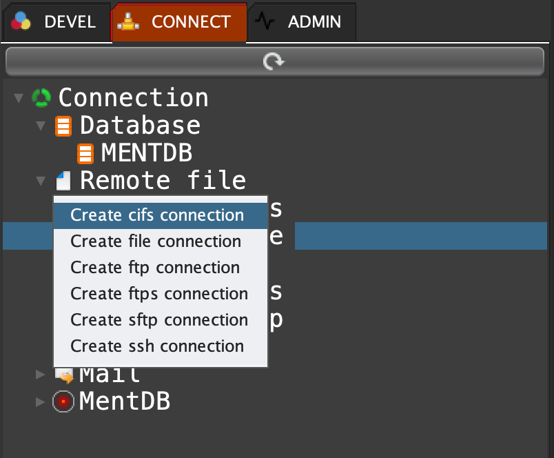Image resolution: width=554 pixels, height=458 pixels.
Task: Choose Create cifs connection
Action: (x=157, y=215)
